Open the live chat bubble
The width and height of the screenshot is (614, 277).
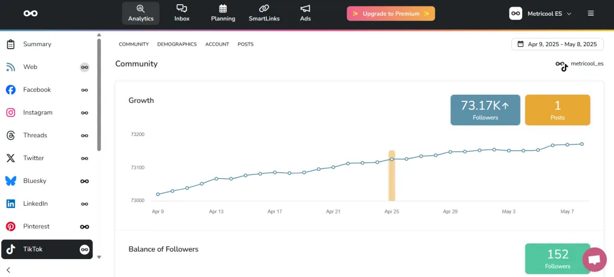pyautogui.click(x=594, y=260)
